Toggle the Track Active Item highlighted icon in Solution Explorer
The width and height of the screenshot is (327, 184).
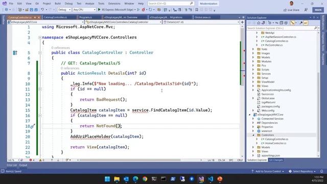pos(292,23)
